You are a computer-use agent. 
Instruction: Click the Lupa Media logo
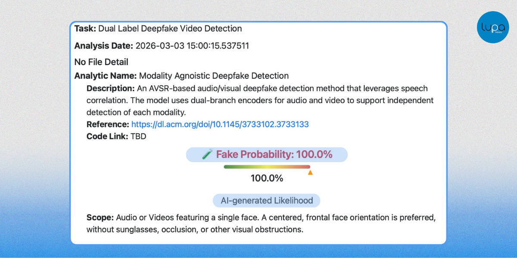(493, 28)
